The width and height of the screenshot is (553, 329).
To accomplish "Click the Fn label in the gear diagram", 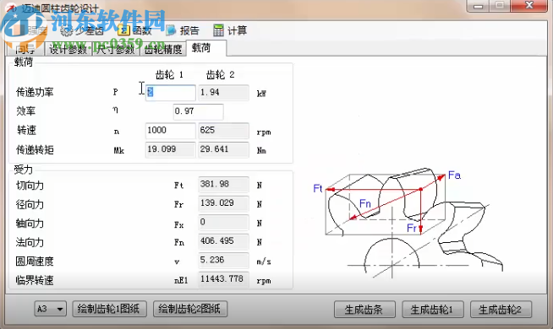I will (x=365, y=203).
